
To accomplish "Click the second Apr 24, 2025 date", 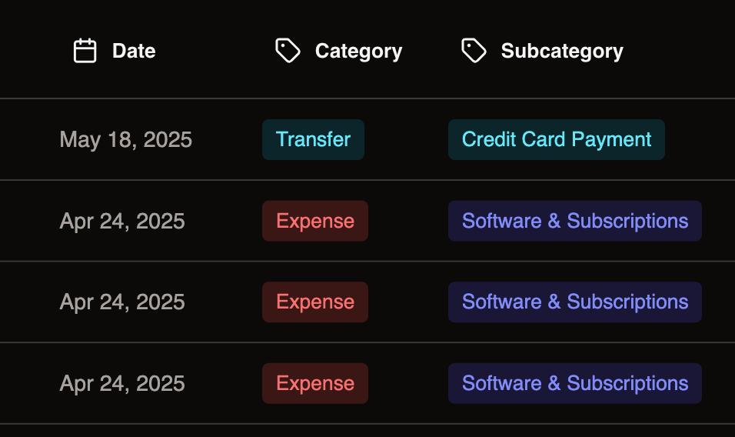I will (x=122, y=302).
